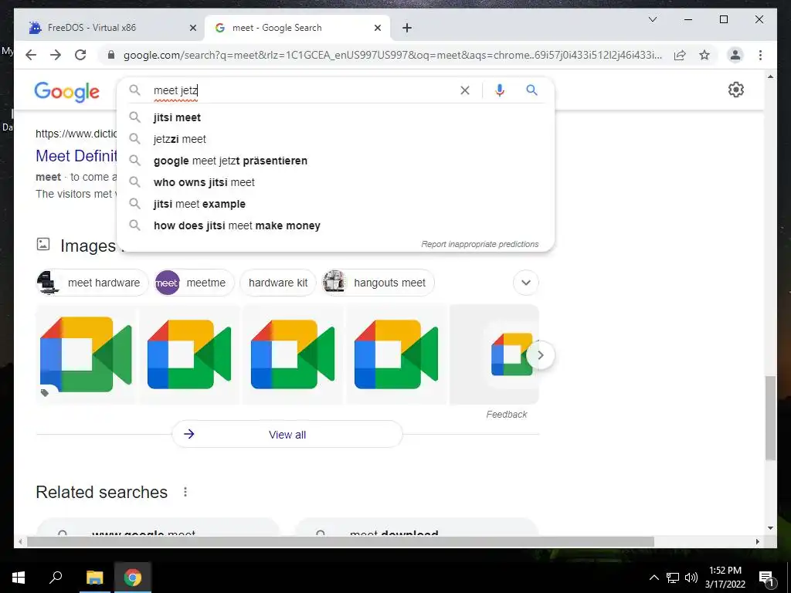Open the Meet Definition result link
The height and width of the screenshot is (593, 791).
76,156
